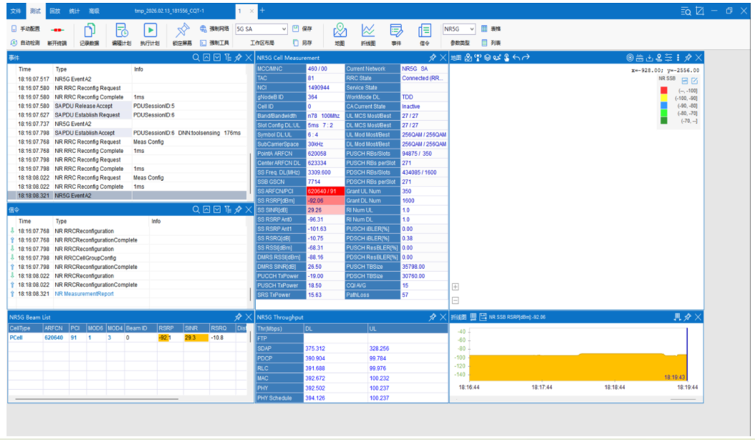Run 执行计划 execute plan
The height and width of the screenshot is (440, 755).
(150, 35)
